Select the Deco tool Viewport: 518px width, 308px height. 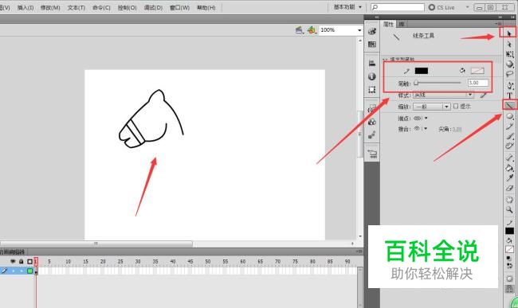point(510,146)
